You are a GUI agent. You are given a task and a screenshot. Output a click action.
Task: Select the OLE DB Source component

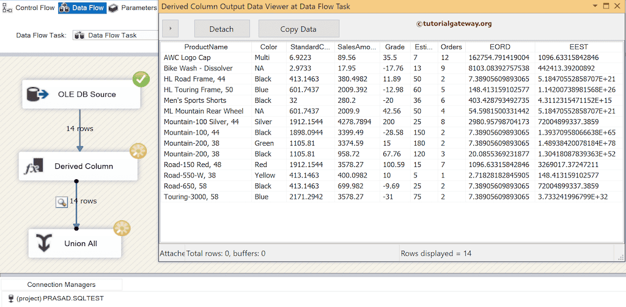(x=81, y=94)
